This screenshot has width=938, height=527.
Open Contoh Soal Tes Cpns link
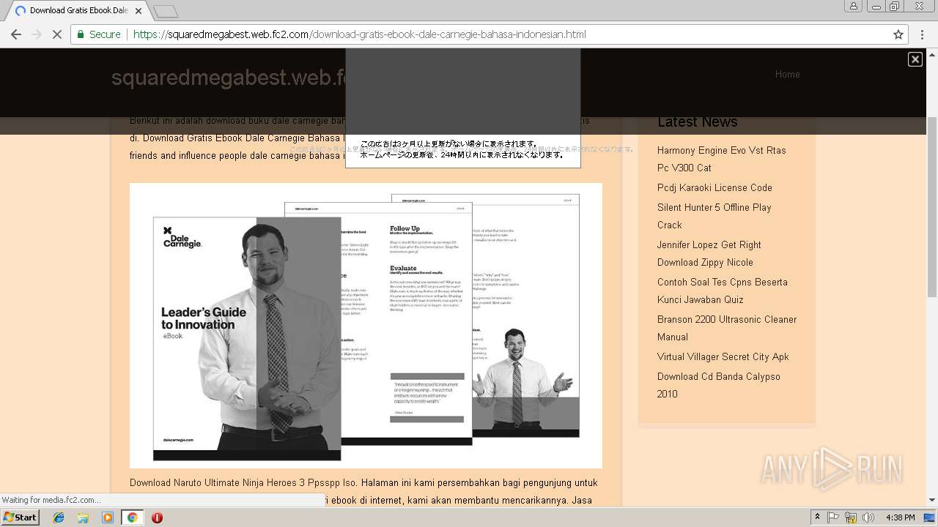(x=723, y=291)
